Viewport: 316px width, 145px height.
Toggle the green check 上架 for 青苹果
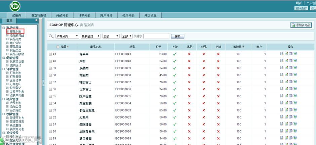pyautogui.click(x=175, y=54)
